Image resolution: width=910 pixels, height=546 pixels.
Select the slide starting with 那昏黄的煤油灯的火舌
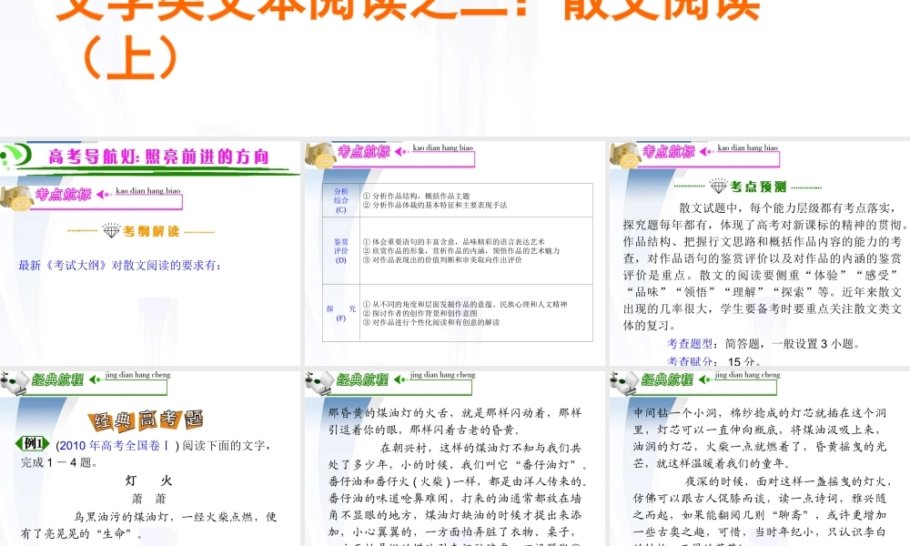coord(455,458)
